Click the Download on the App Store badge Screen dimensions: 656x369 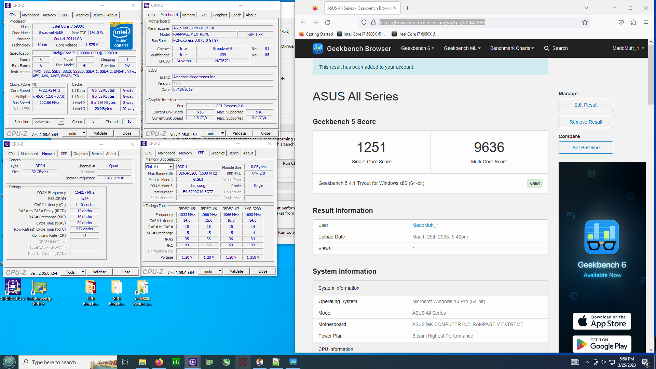click(x=602, y=321)
